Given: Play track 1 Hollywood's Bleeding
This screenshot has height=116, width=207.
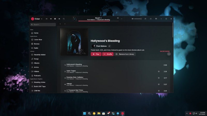Looking at the screenshot, I should pos(115,65).
